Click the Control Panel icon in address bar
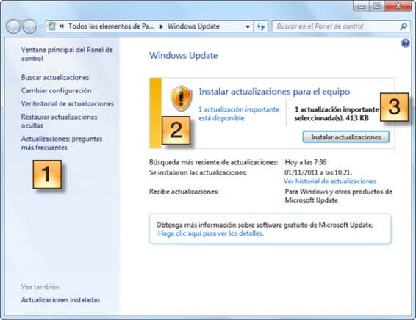 pyautogui.click(x=51, y=26)
